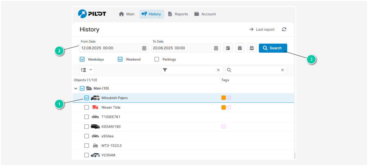Collapse the Main (10) group
This screenshot has height=166, width=368.
click(76, 88)
